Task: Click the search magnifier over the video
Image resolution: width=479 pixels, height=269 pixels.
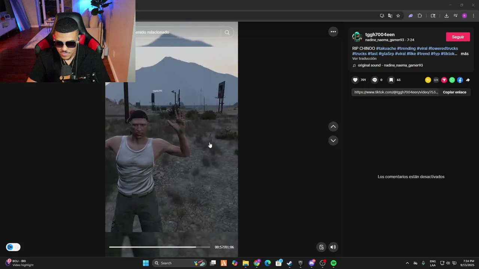Action: click(227, 33)
